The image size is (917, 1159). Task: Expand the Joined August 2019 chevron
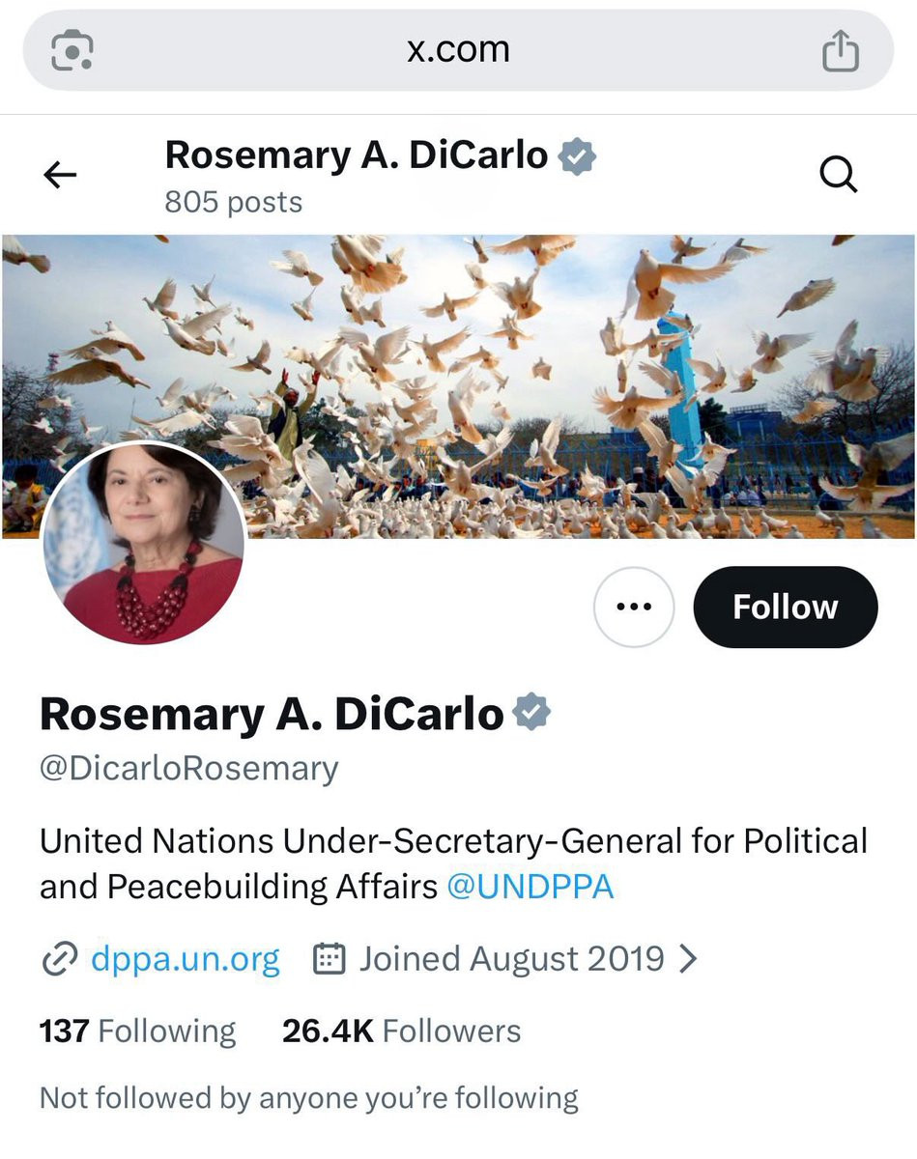click(688, 959)
